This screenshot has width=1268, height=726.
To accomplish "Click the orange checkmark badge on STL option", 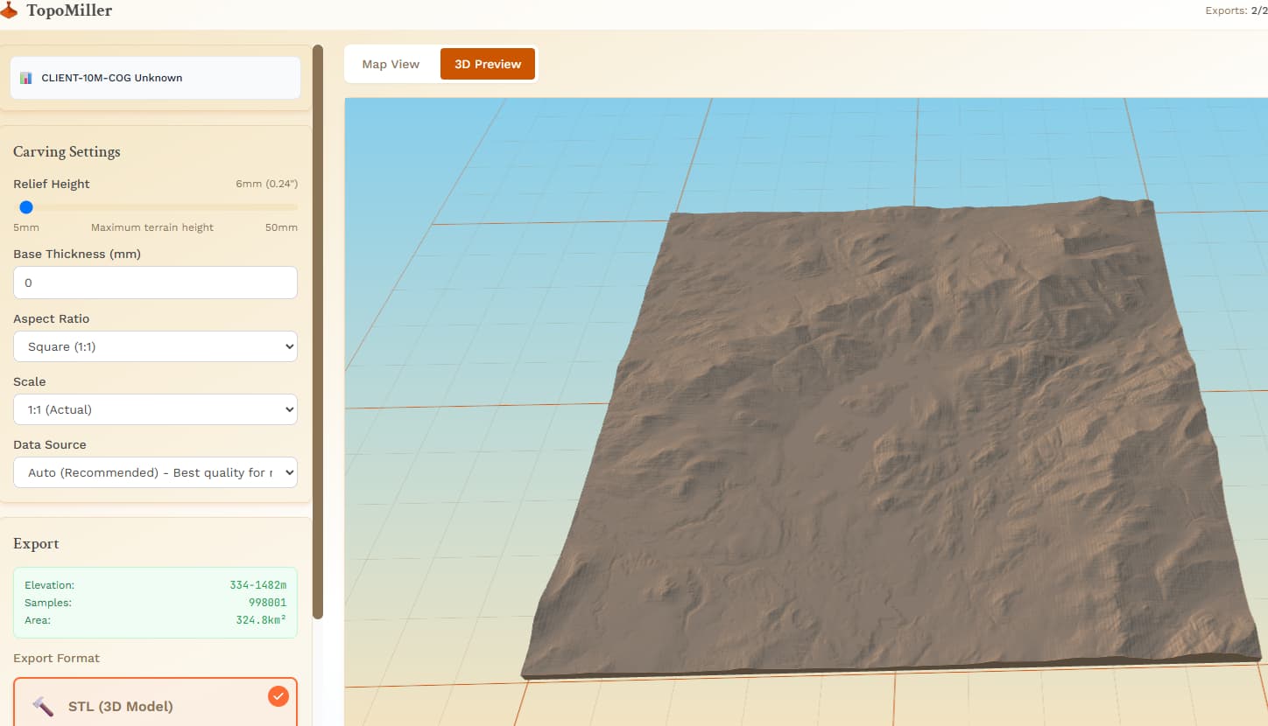I will [278, 696].
